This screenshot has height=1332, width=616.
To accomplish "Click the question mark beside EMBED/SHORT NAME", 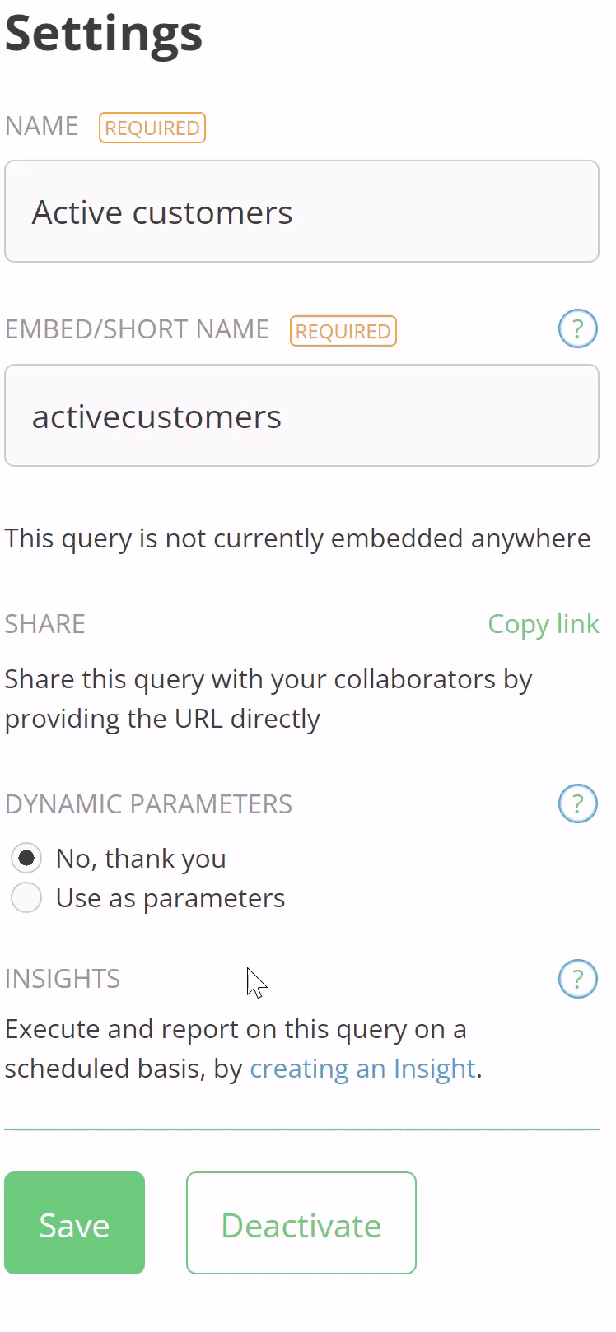I will (577, 328).
